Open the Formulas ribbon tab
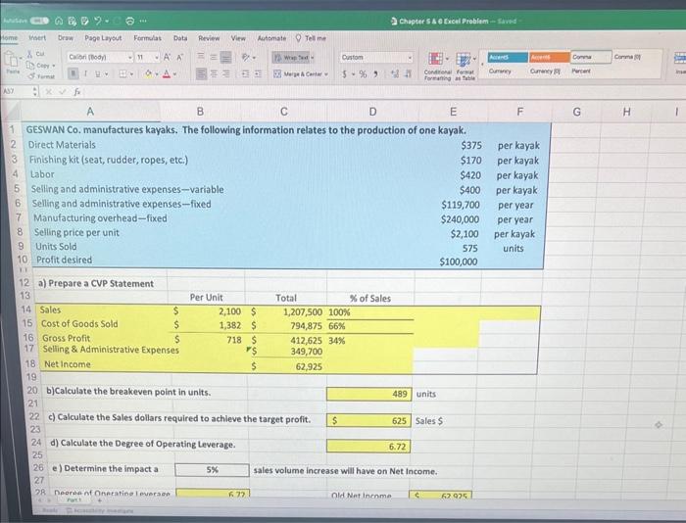Viewport: 686px width, 523px height. (147, 38)
